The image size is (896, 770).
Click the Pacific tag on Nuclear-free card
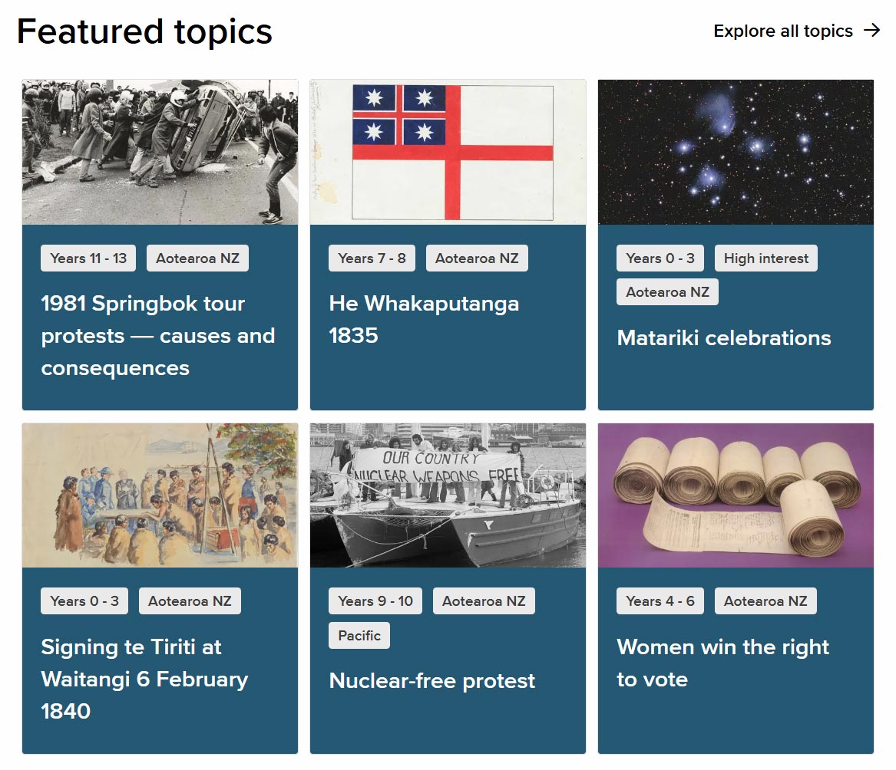point(359,636)
